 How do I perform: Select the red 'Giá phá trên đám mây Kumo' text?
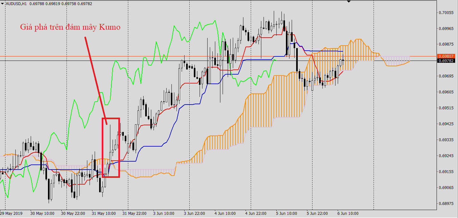click(x=70, y=27)
